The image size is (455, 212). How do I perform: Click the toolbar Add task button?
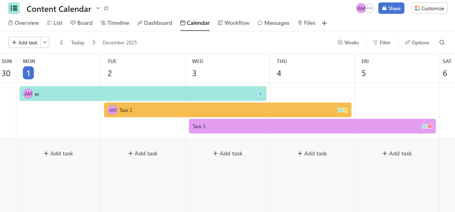[24, 42]
